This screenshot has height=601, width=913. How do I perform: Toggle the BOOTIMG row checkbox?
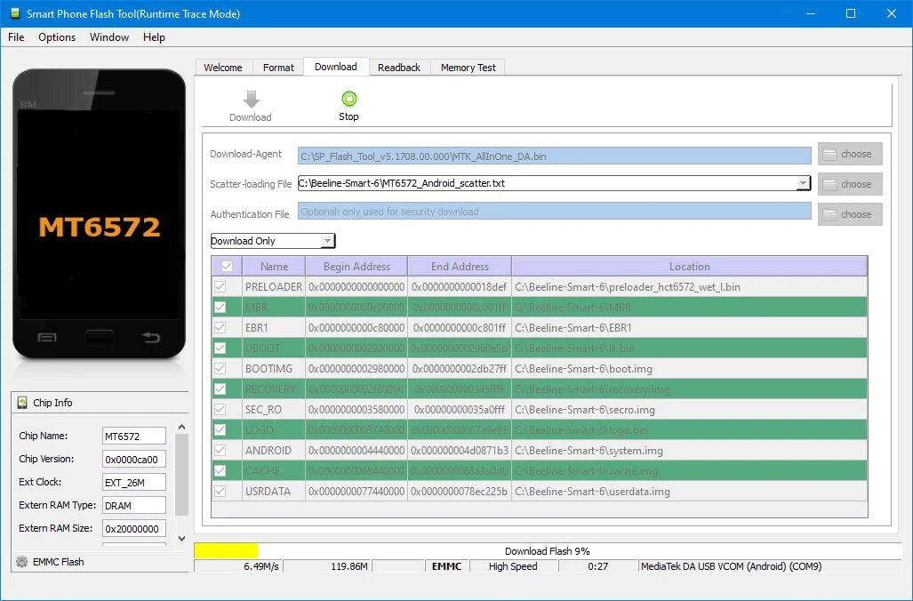220,369
